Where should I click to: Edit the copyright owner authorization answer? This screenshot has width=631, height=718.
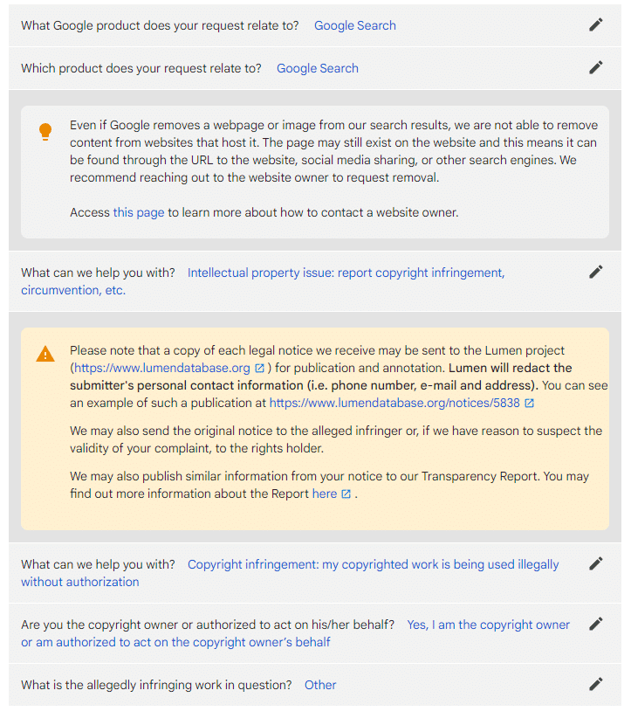[595, 625]
